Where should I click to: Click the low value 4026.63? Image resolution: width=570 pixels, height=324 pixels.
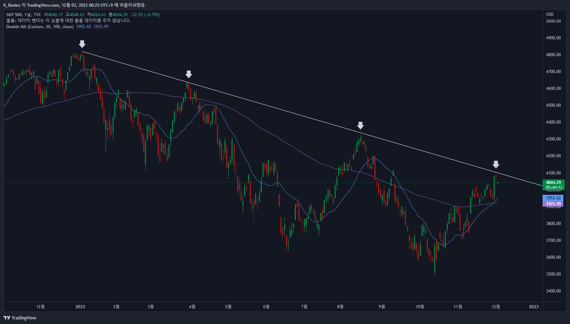pyautogui.click(x=99, y=15)
